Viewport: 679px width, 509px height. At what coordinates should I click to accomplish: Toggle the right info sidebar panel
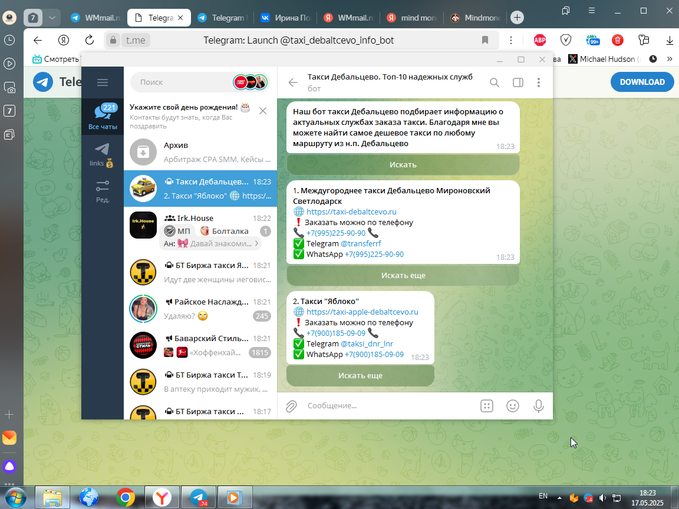[x=518, y=82]
